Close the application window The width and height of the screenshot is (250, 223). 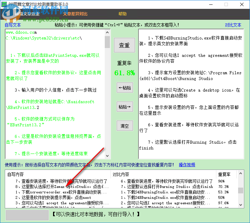[x=242, y=4]
